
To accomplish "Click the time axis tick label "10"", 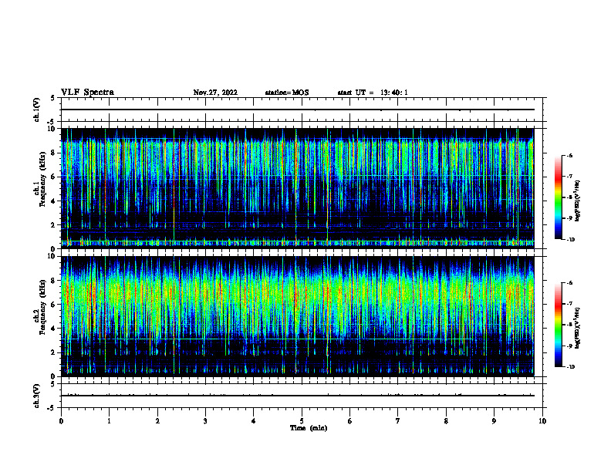I will (542, 421).
